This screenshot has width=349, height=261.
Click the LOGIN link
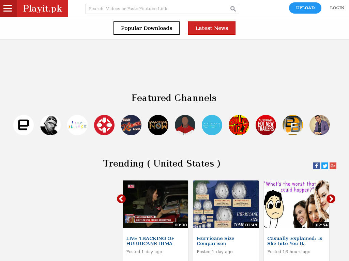click(x=337, y=8)
